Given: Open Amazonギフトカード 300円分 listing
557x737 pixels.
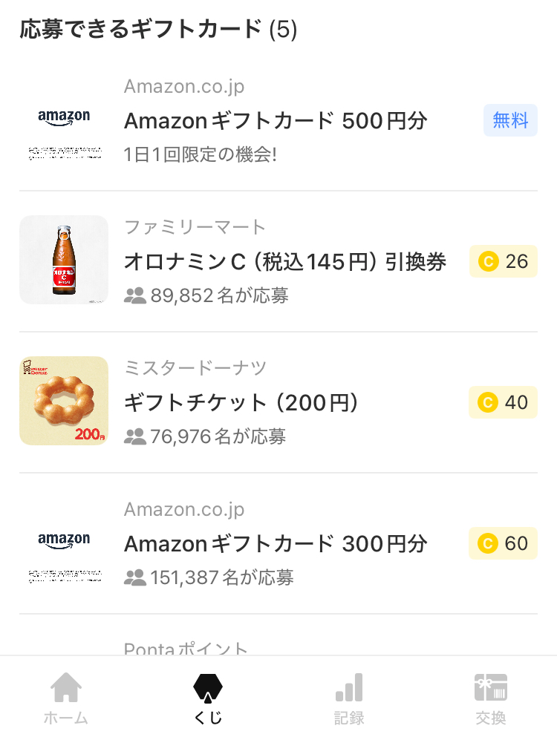Looking at the screenshot, I should point(276,543).
